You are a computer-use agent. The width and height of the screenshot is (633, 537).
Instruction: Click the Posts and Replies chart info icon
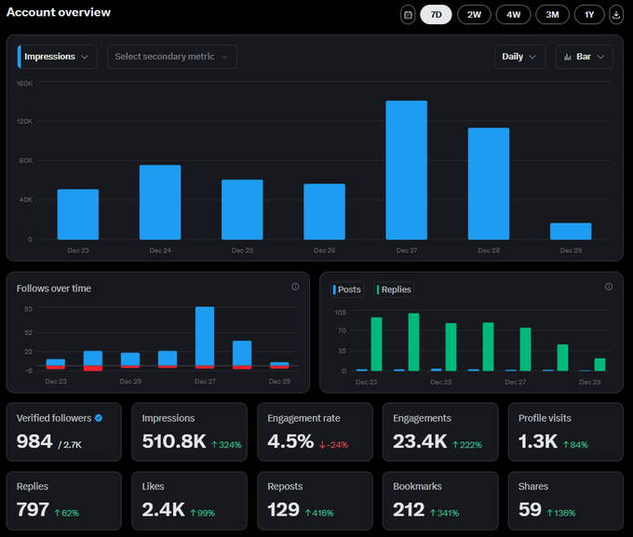click(x=609, y=287)
